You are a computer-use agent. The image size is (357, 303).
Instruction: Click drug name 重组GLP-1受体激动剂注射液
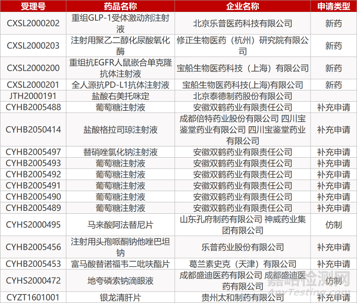(x=120, y=23)
